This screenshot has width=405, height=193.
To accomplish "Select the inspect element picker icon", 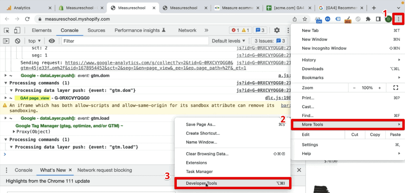I will coord(7,30).
